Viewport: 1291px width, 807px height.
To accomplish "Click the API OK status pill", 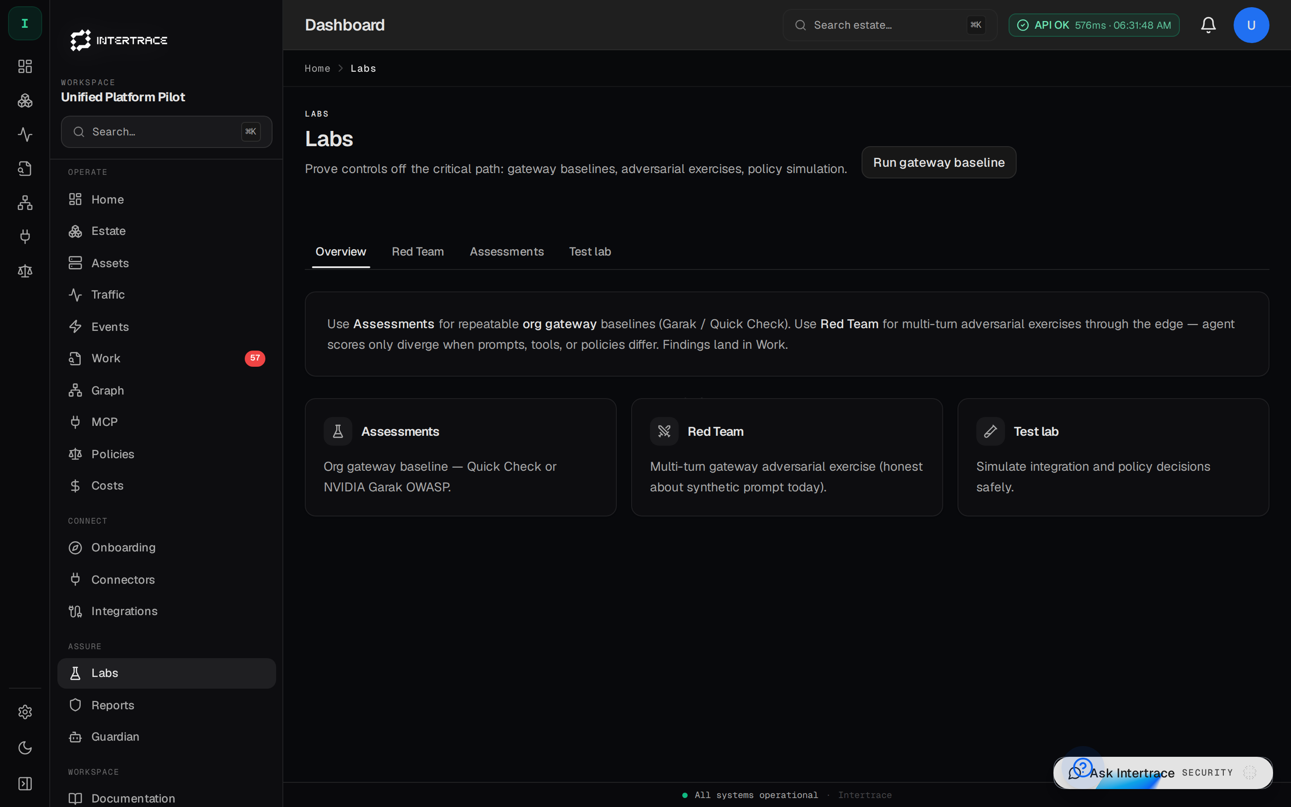I will (x=1094, y=25).
